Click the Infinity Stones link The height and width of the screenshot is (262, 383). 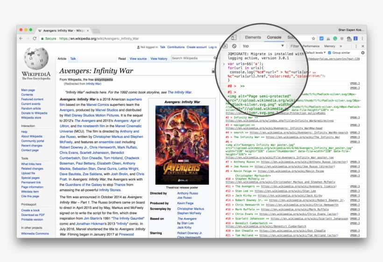tap(110, 190)
